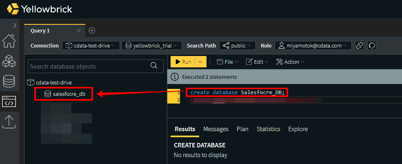Screen dimensions: 402x164
Task: Click the disconnect link icon button
Action: point(360,45)
